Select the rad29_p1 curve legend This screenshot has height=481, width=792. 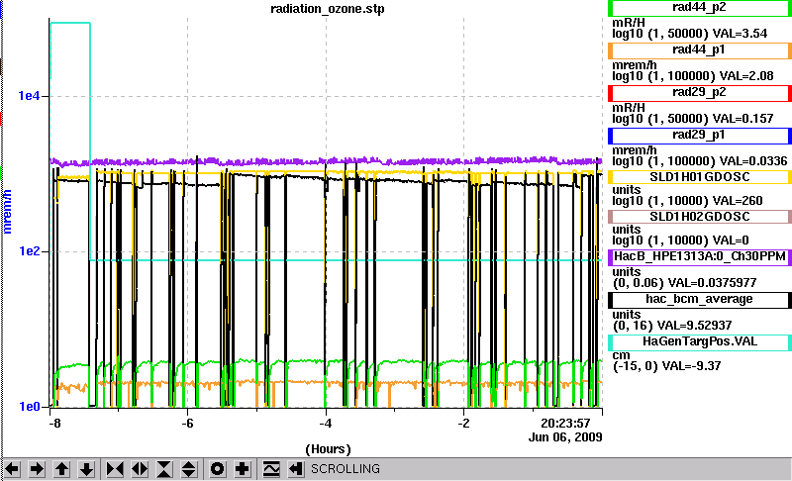point(700,136)
